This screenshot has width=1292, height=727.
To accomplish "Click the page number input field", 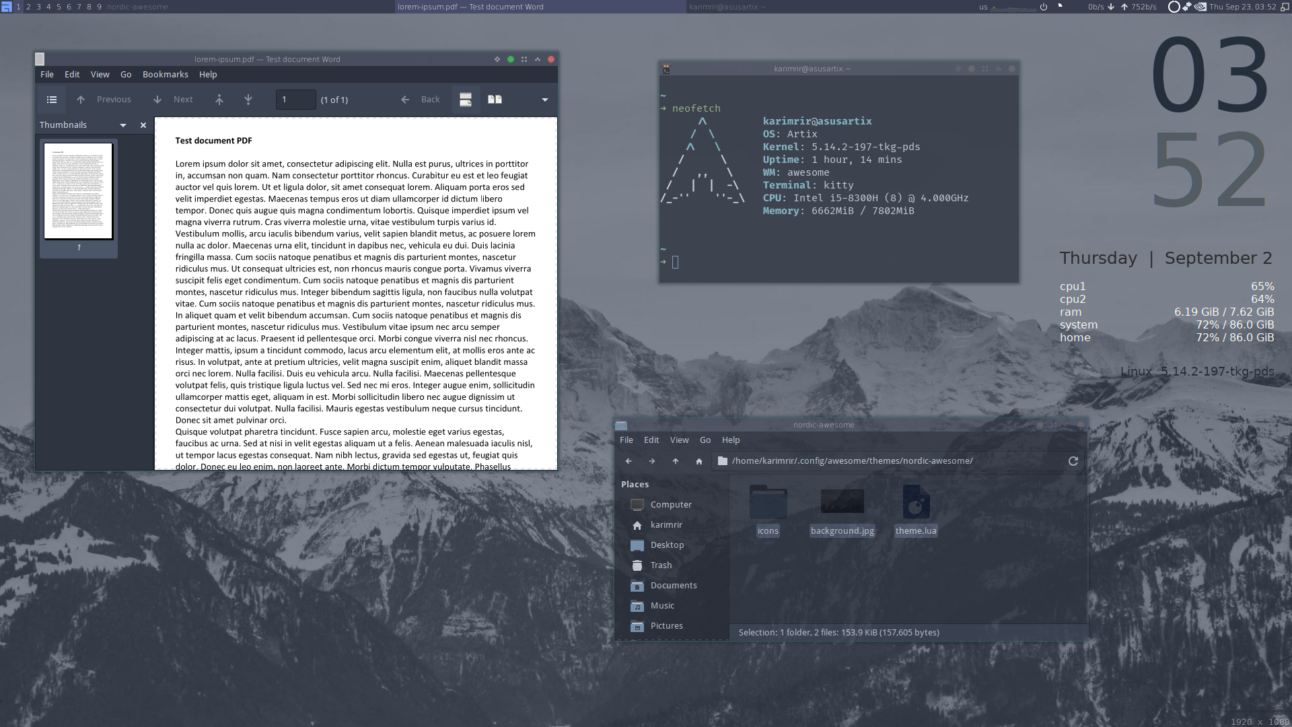I will (295, 100).
